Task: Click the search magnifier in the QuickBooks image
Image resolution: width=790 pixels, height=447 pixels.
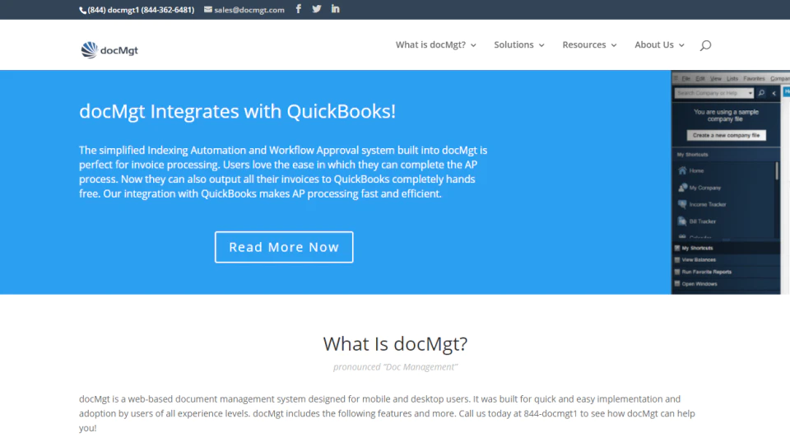Action: pyautogui.click(x=761, y=93)
